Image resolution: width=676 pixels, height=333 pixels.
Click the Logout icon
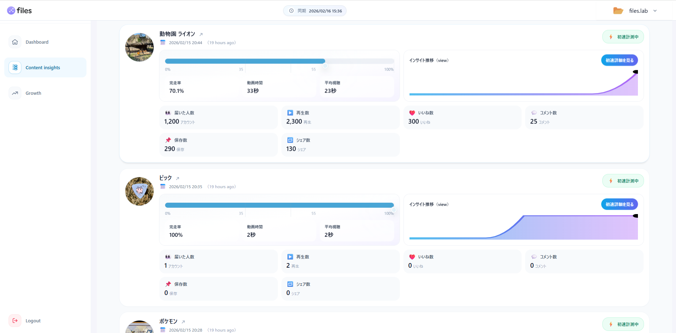coord(15,321)
